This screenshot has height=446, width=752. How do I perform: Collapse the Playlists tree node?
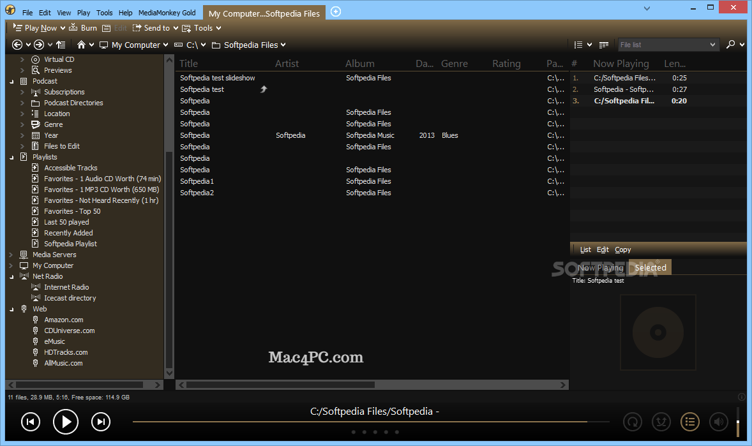click(x=11, y=158)
